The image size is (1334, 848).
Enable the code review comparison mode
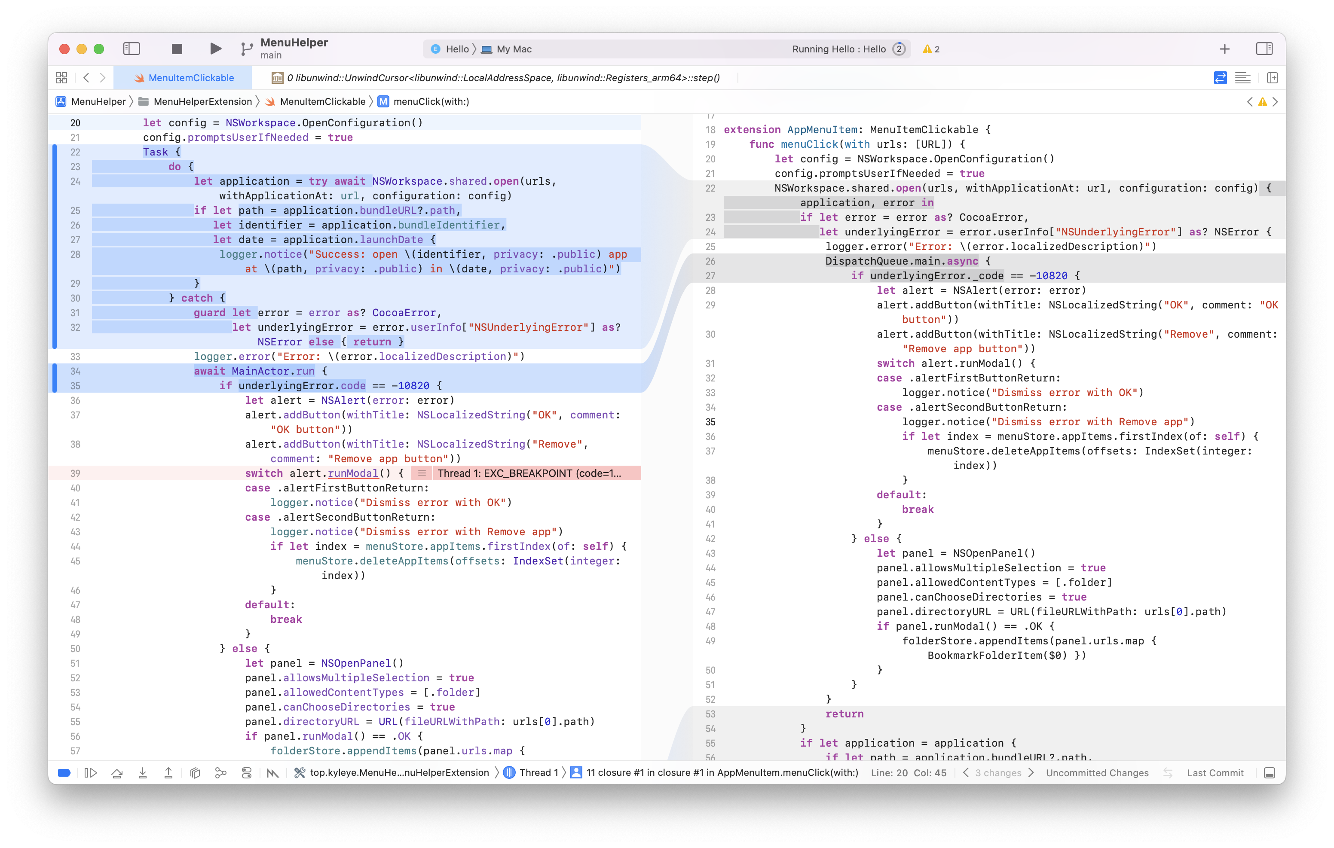pos(1220,78)
